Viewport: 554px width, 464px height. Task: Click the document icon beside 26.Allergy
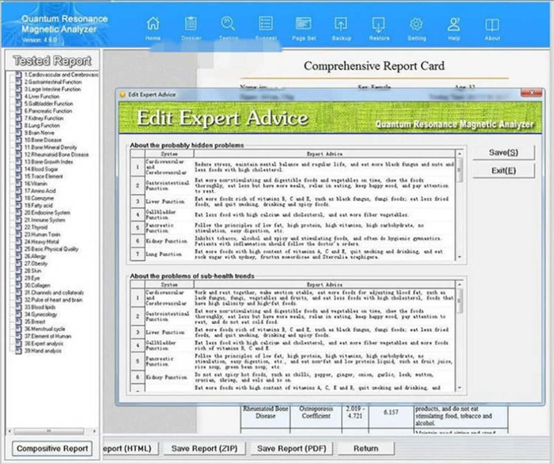[19, 256]
